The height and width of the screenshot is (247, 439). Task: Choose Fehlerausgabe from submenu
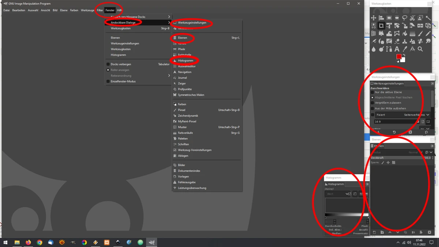coord(187,182)
